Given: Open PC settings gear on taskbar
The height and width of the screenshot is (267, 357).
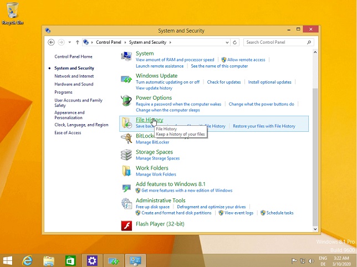Looking at the screenshot, I should pos(92,261).
